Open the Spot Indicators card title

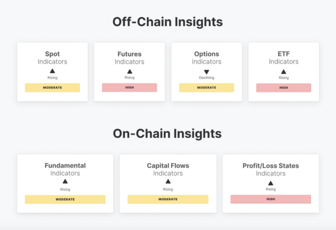[52, 58]
